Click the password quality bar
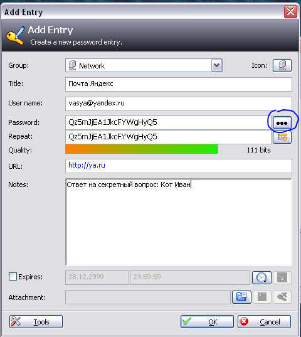 [x=142, y=149]
